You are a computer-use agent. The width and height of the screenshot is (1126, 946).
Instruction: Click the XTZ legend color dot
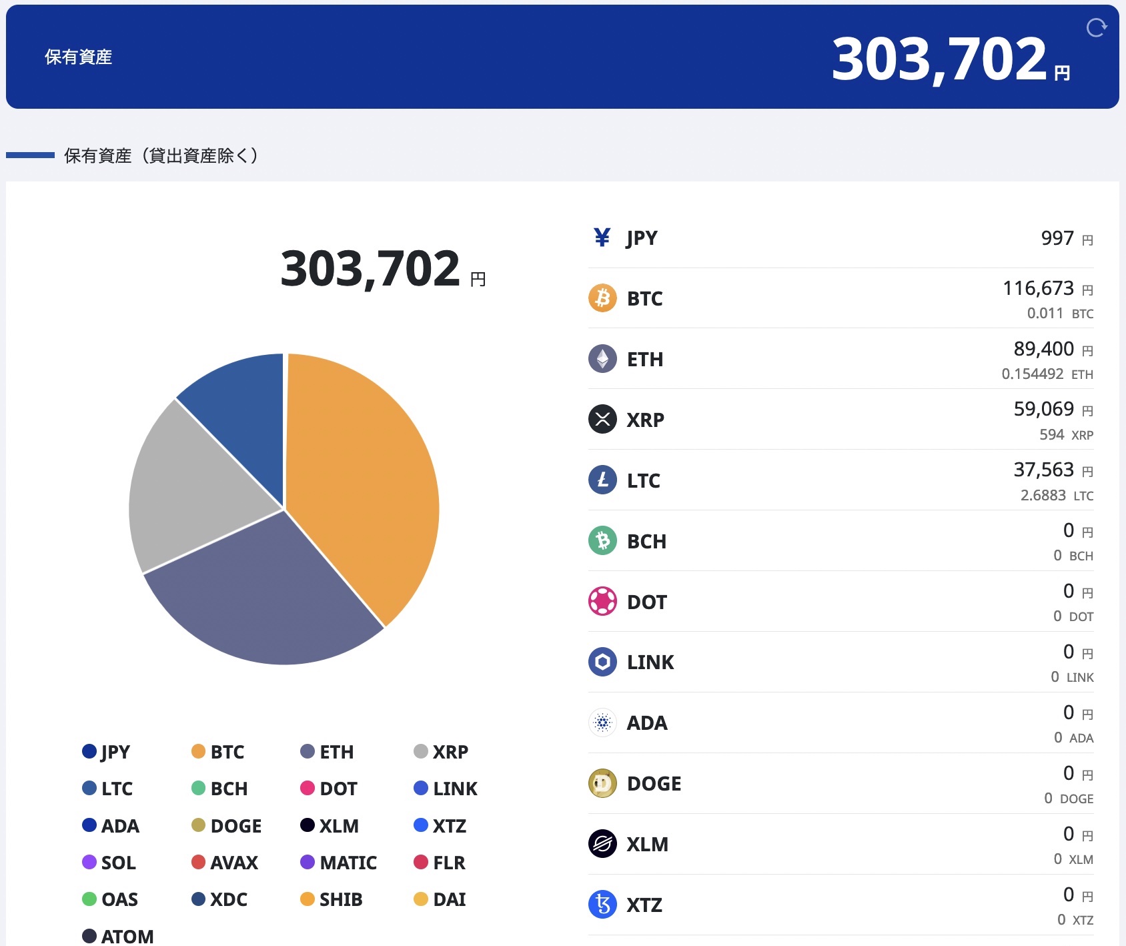point(421,825)
